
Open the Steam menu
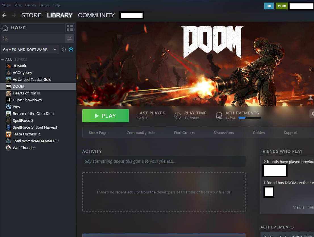(x=7, y=5)
